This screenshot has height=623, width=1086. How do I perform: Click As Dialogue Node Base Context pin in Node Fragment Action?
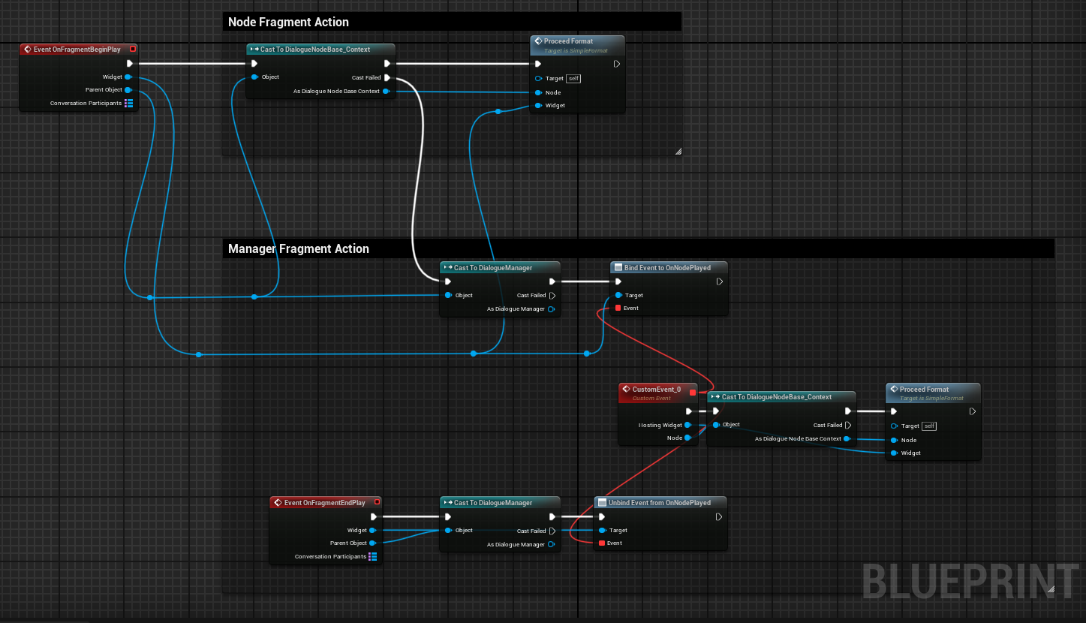386,92
